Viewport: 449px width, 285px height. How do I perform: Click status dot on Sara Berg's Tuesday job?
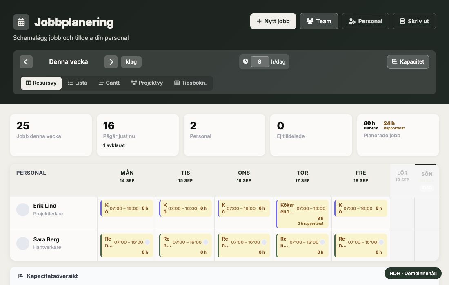click(x=206, y=242)
